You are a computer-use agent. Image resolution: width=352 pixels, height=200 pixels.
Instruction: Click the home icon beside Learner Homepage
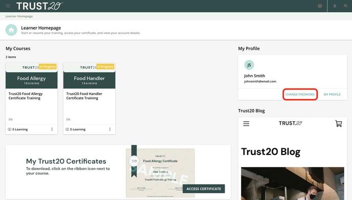(11, 30)
